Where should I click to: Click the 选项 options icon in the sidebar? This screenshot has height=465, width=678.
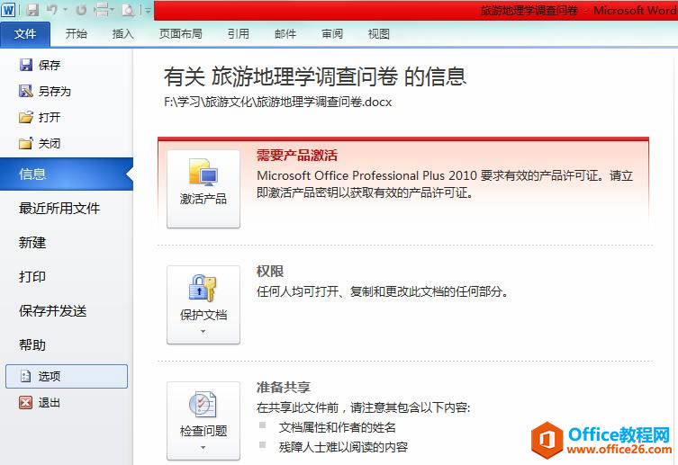26,376
